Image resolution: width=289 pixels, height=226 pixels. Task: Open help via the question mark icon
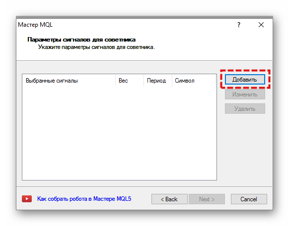(239, 25)
